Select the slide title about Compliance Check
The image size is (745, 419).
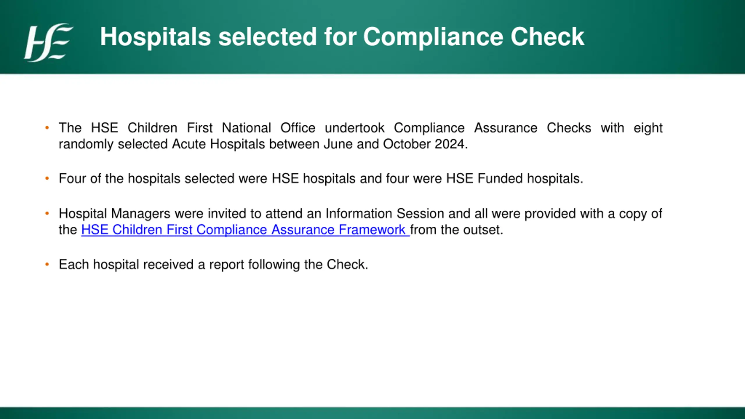[x=342, y=37]
